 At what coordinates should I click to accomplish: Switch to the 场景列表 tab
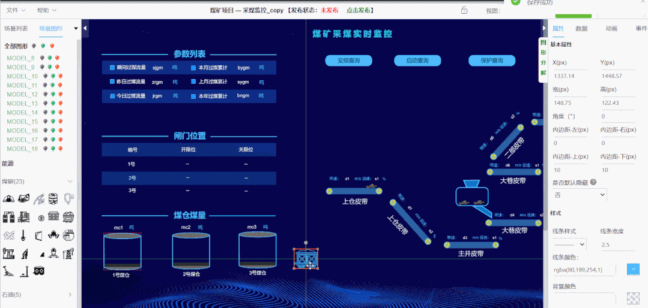tap(16, 28)
